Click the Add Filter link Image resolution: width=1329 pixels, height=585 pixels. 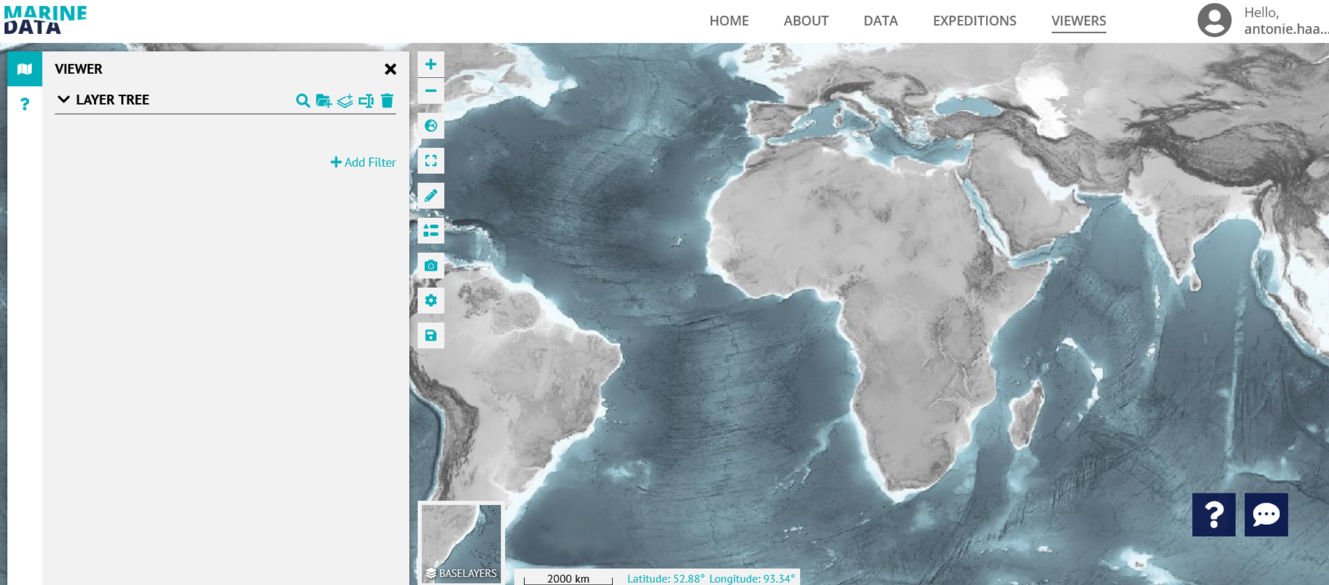pos(363,162)
